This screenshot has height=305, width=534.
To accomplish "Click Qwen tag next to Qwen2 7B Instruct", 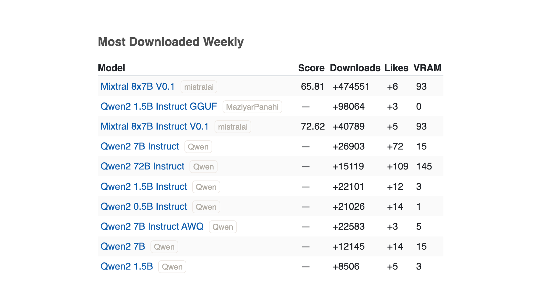I will point(198,147).
